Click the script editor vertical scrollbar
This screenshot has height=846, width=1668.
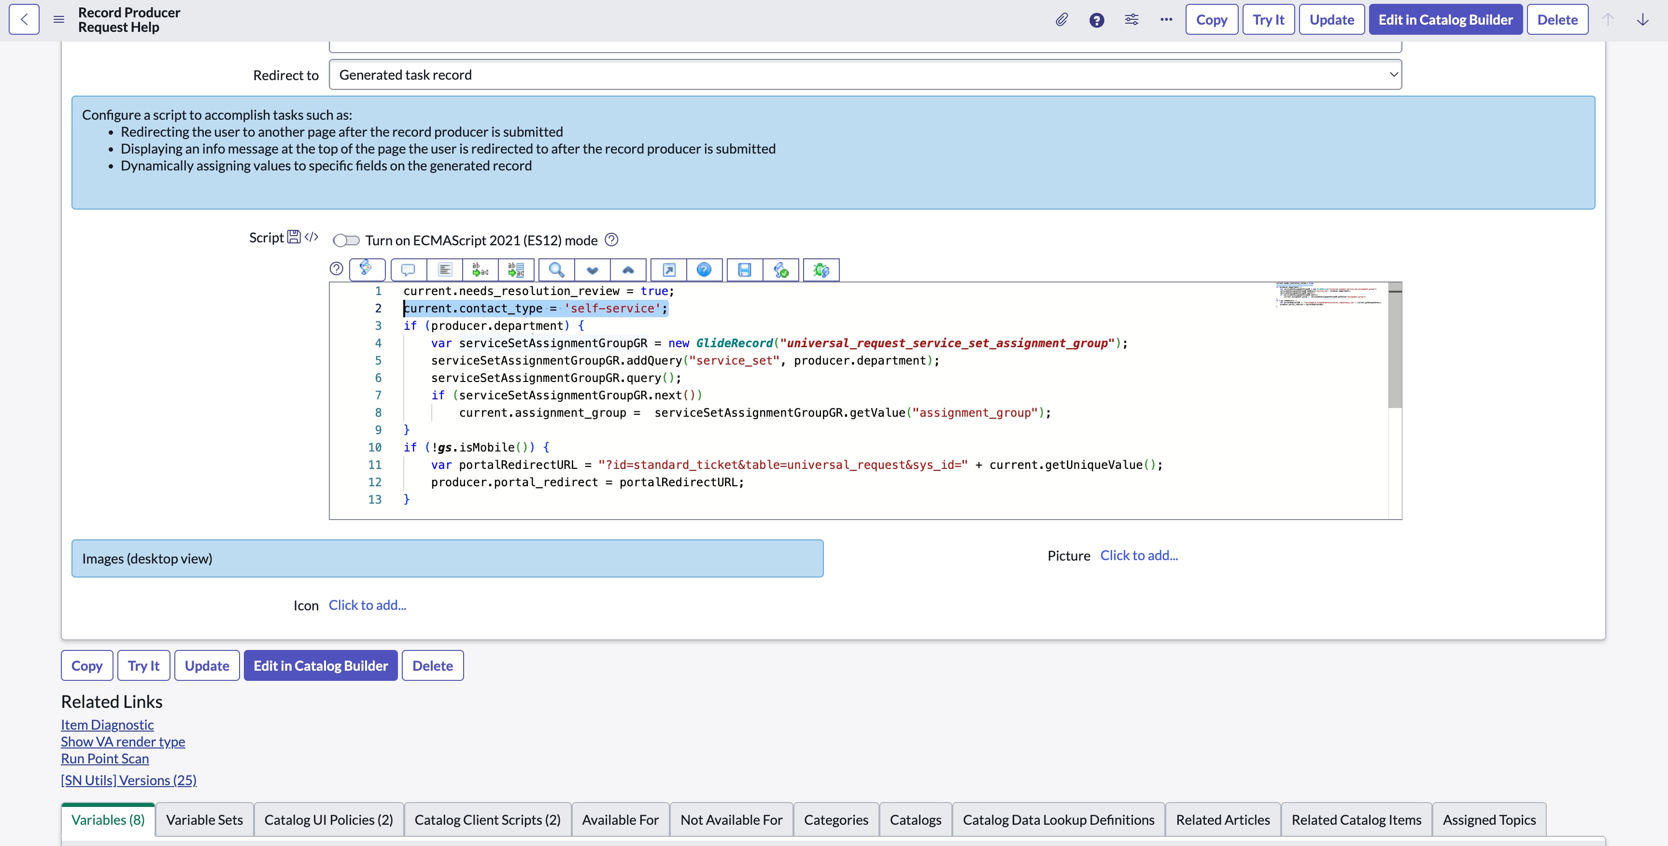[1395, 350]
